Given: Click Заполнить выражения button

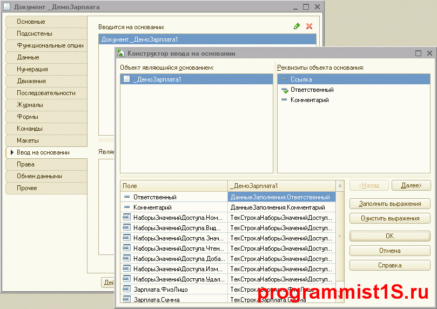Looking at the screenshot, I should point(389,204).
